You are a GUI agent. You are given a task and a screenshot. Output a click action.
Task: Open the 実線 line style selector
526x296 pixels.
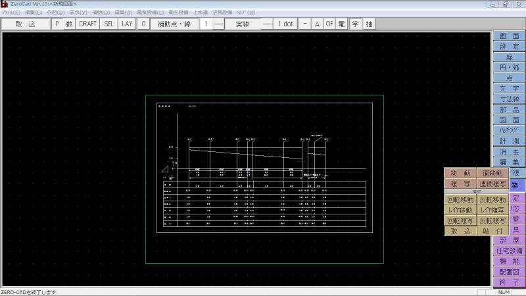coord(242,24)
